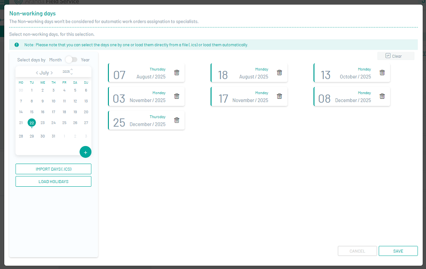Remove 17 November 2025 using its trash icon

click(279, 96)
